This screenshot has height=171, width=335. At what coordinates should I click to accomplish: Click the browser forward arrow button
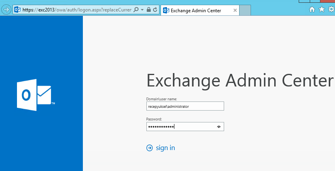tap(6, 9)
